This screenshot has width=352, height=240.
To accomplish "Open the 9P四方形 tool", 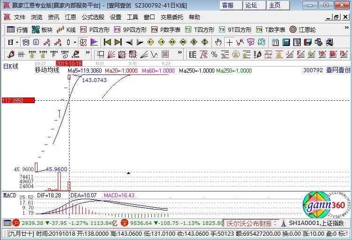I will [131, 30].
